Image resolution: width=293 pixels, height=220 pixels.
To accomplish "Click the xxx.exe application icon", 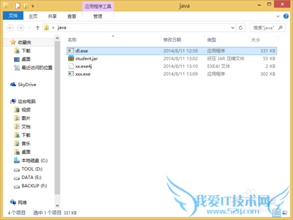I will coord(71,74).
